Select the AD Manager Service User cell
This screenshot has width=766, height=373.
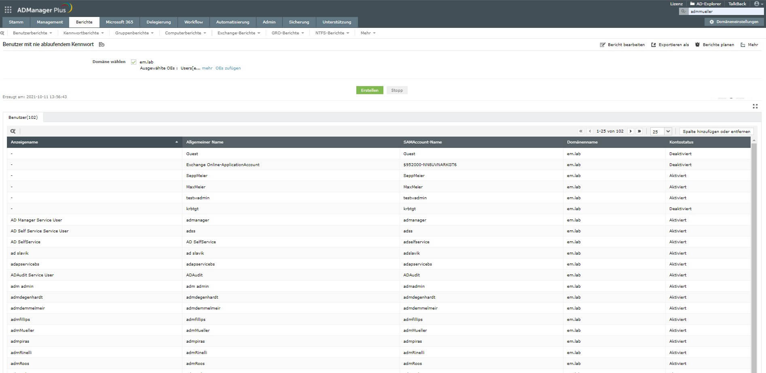(x=36, y=220)
